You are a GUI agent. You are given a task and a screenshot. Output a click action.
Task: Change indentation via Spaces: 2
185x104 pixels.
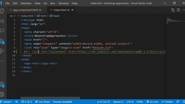click(x=118, y=102)
